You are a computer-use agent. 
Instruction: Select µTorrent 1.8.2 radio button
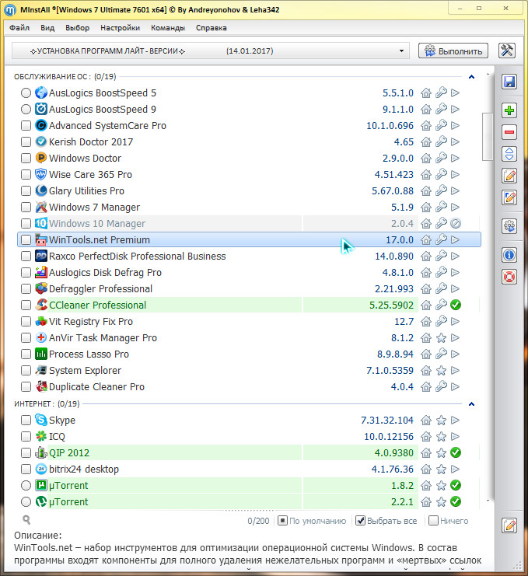pyautogui.click(x=26, y=485)
